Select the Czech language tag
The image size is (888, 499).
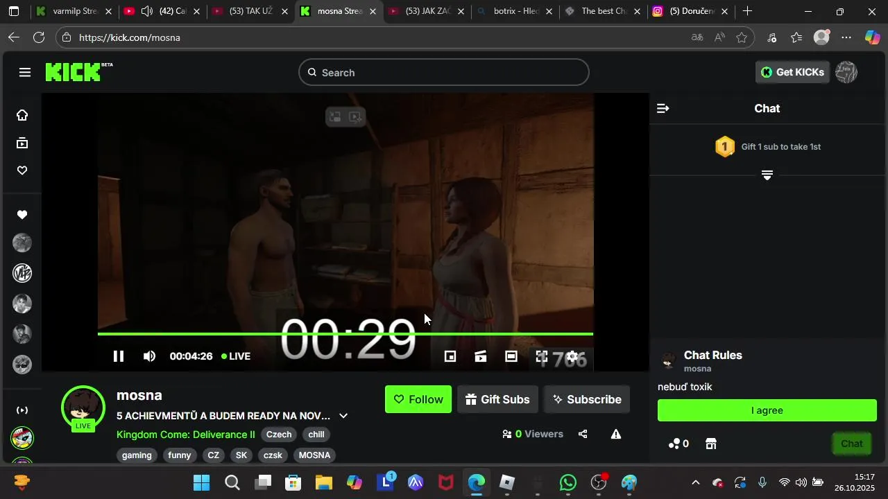pos(279,435)
